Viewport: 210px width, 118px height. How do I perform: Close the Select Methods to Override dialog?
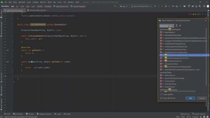(x=206, y=20)
